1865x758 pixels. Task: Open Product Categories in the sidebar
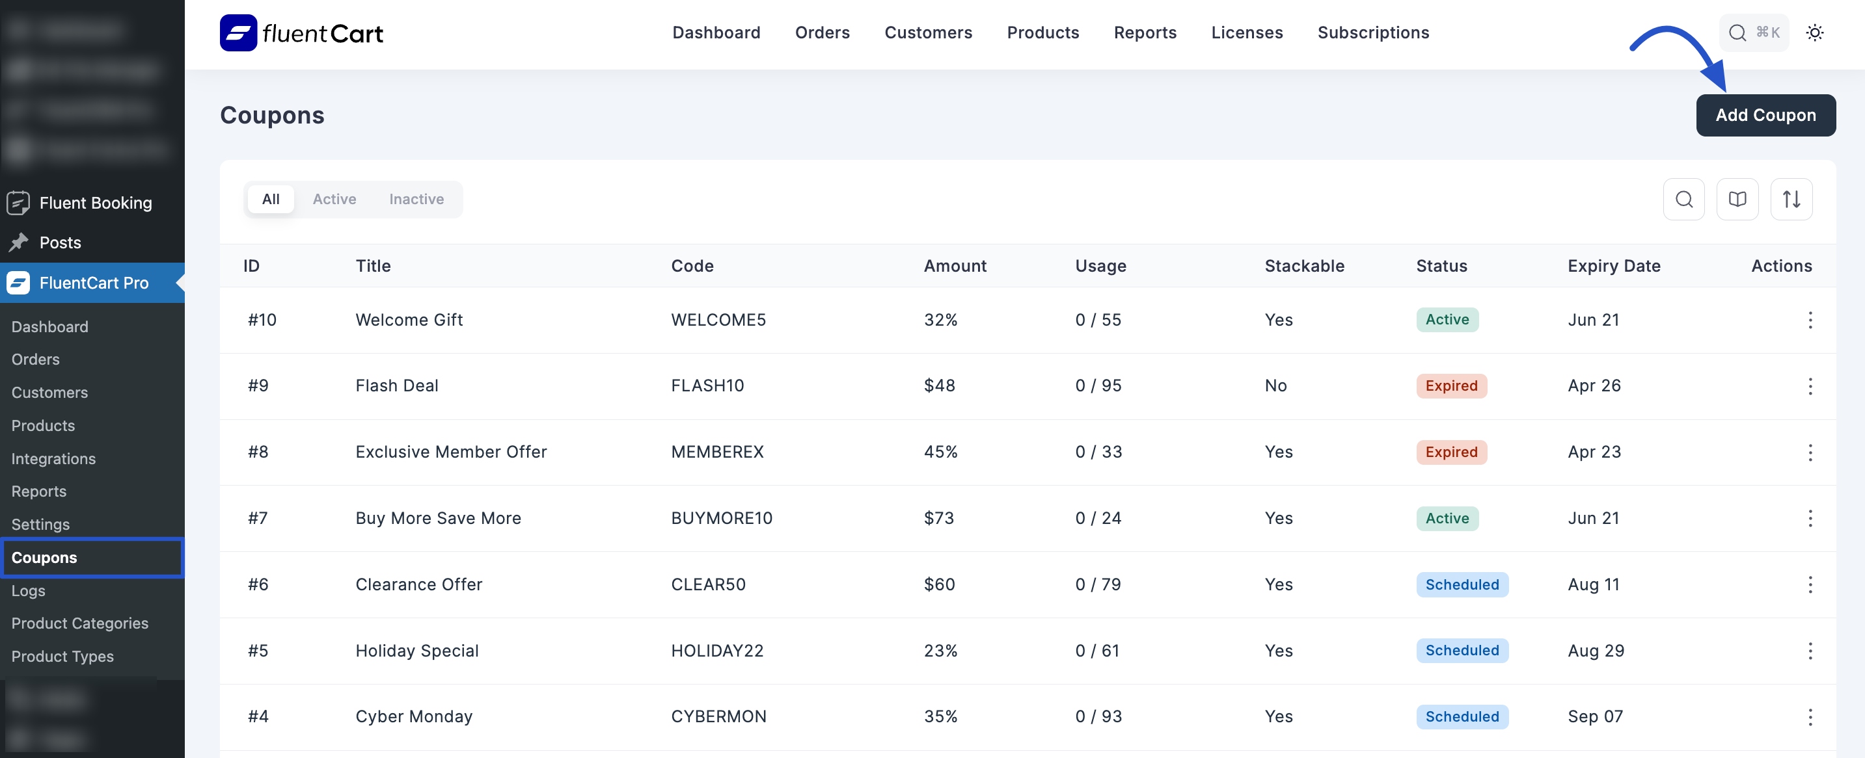[79, 623]
